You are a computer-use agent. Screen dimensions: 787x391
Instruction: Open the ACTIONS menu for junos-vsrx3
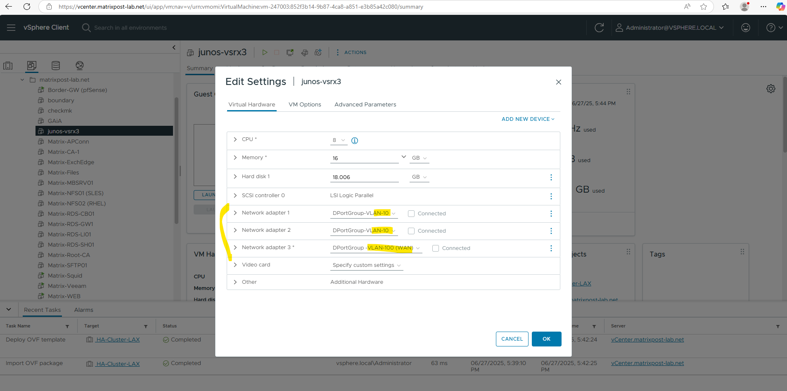tap(351, 52)
